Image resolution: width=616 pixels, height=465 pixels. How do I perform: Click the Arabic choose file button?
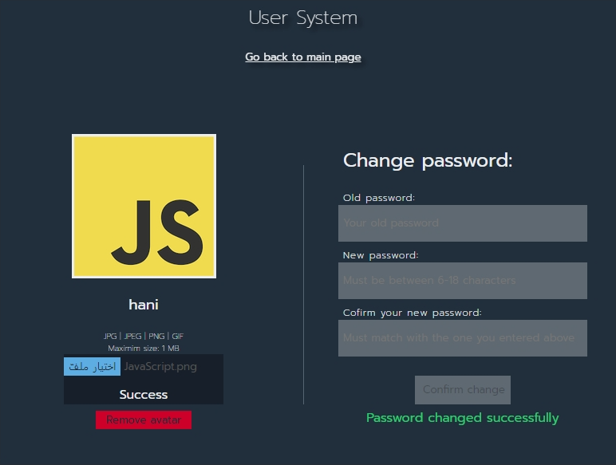[x=92, y=366]
